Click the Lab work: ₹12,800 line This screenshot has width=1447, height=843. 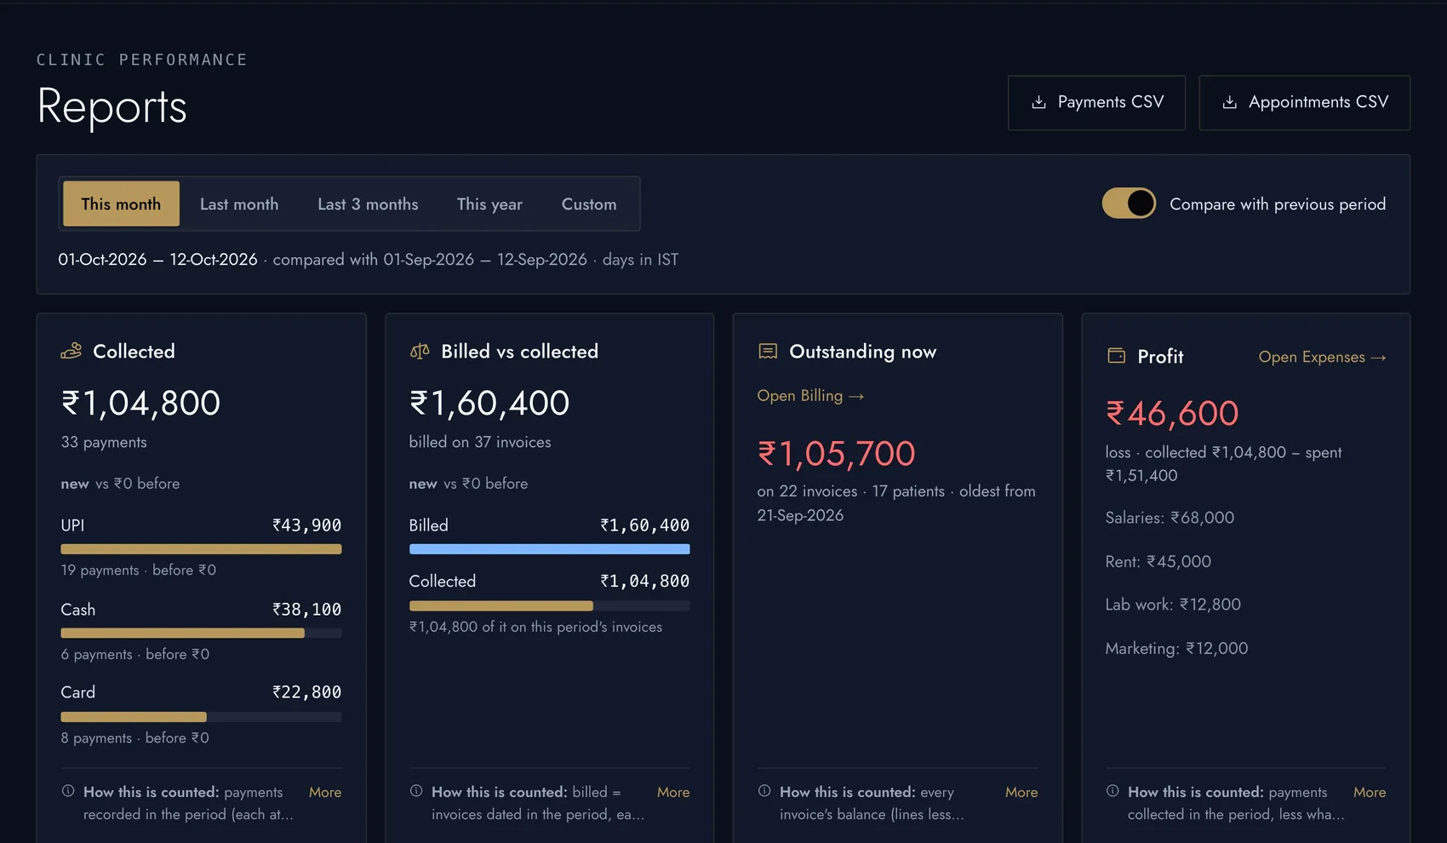[x=1173, y=605]
